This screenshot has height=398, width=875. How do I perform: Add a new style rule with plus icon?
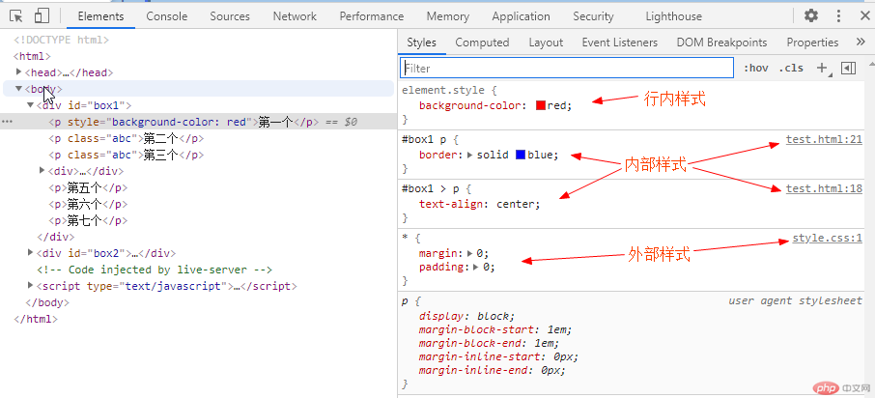[x=822, y=68]
